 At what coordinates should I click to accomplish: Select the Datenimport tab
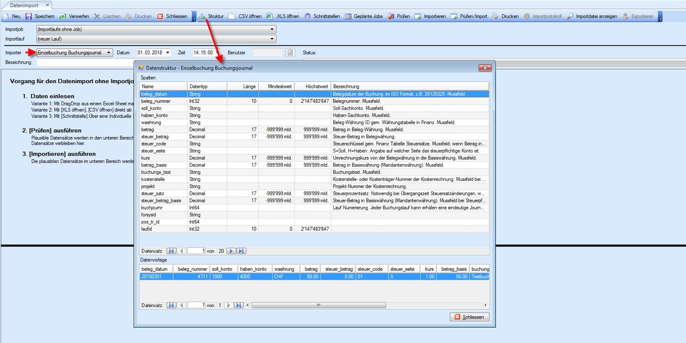click(x=24, y=5)
